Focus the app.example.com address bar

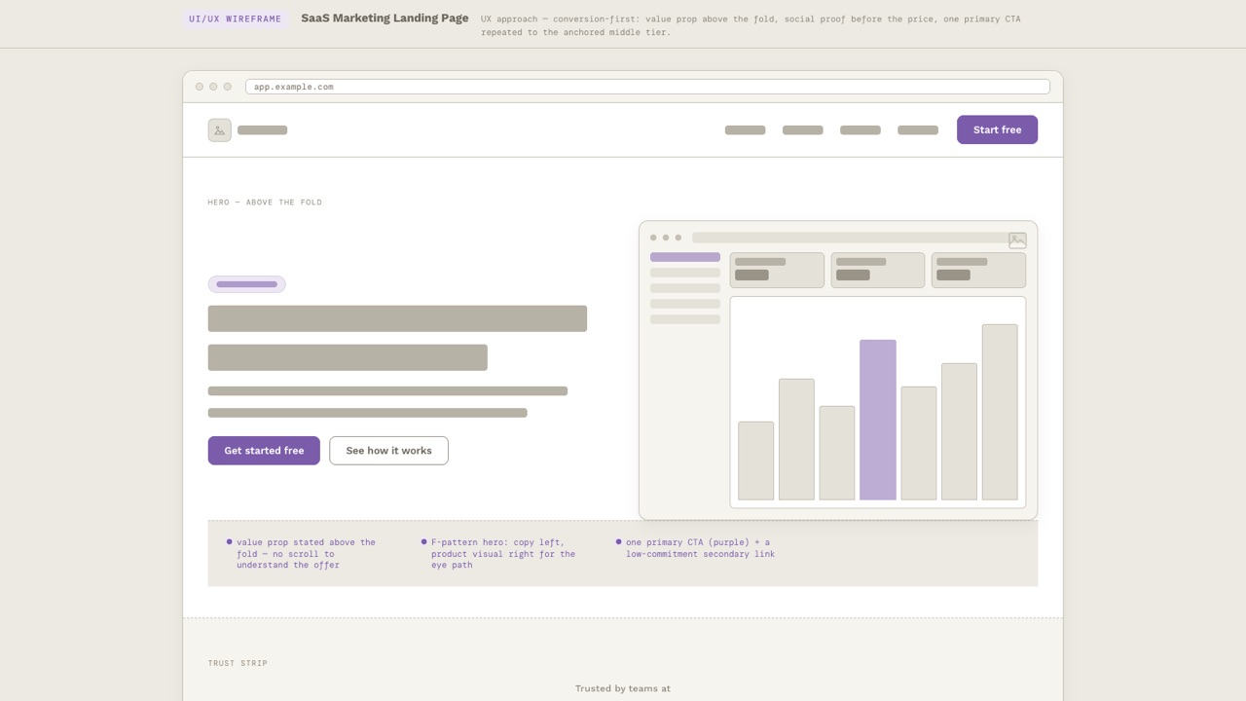(x=647, y=87)
